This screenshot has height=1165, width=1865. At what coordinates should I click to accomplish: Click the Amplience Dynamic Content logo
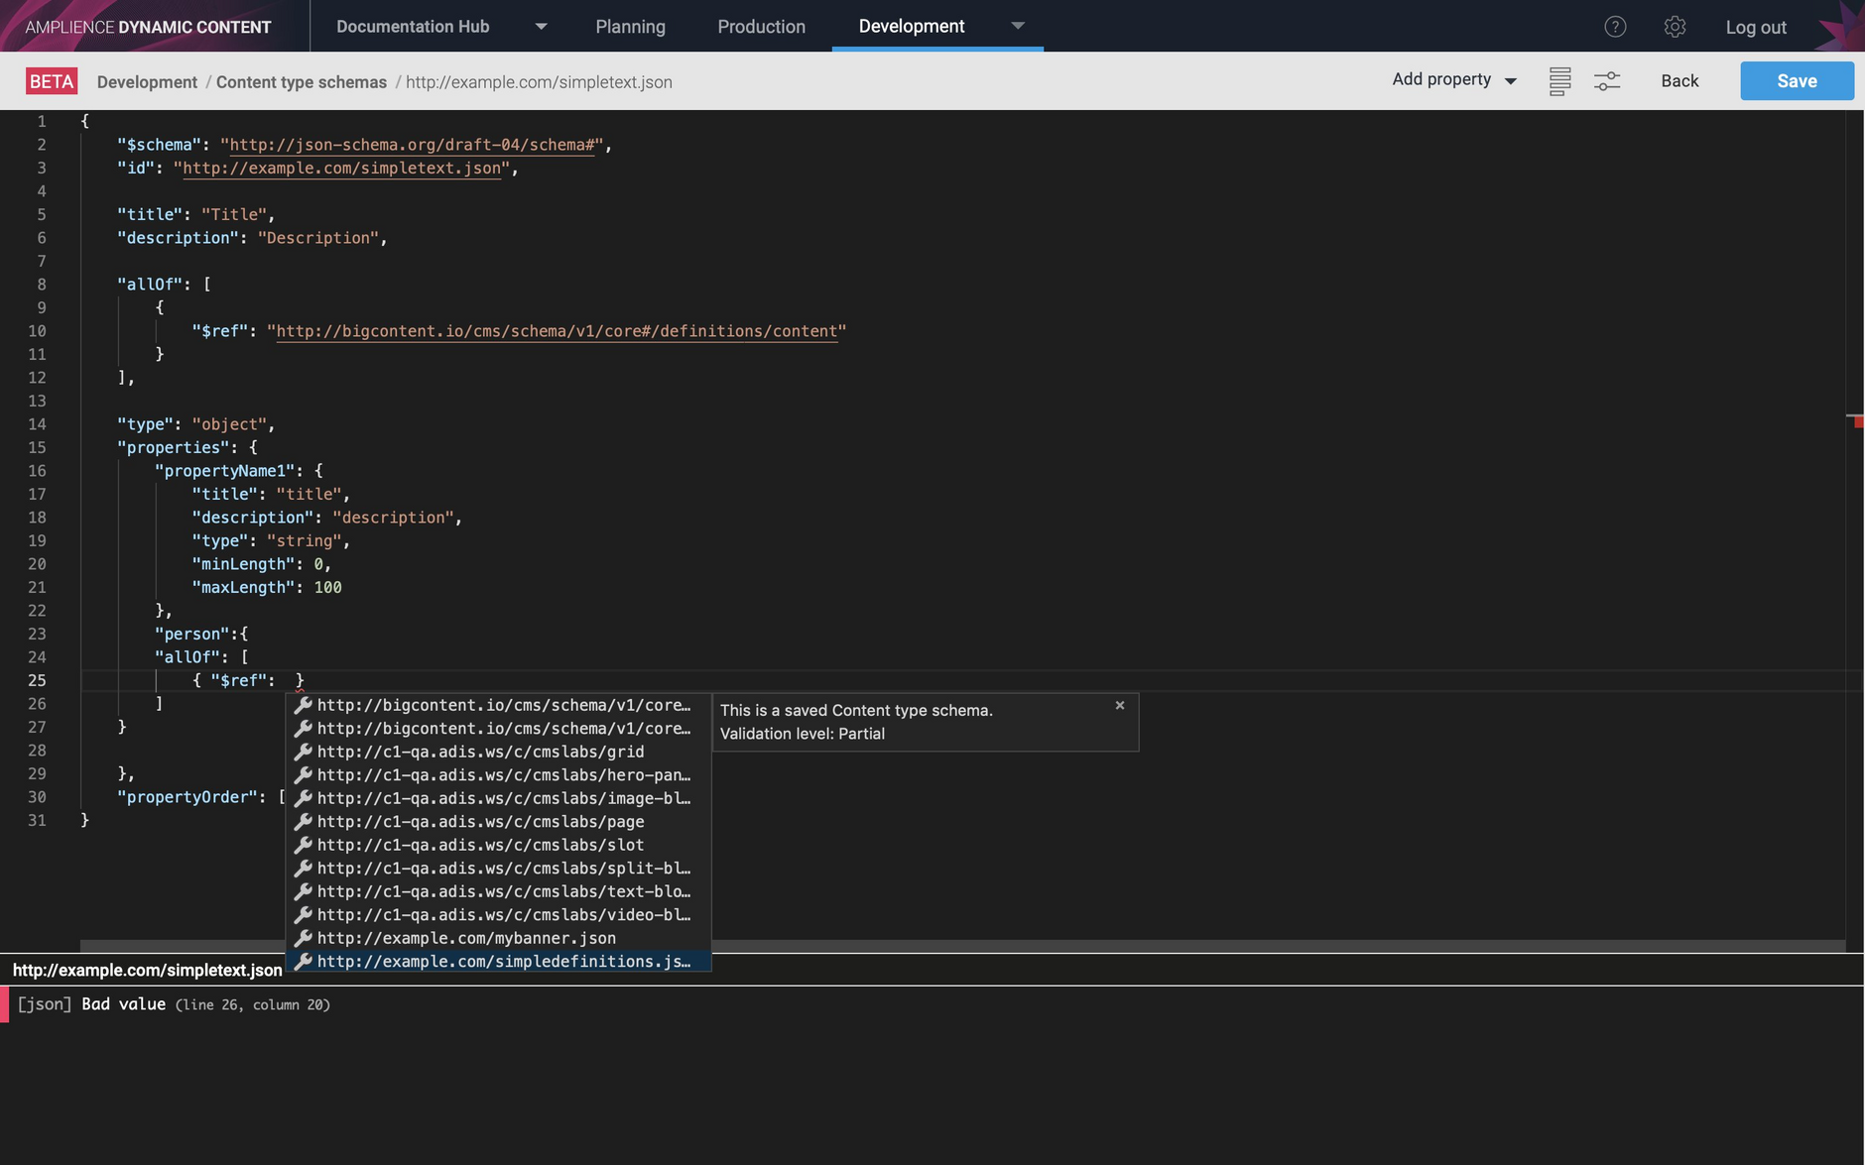148,27
